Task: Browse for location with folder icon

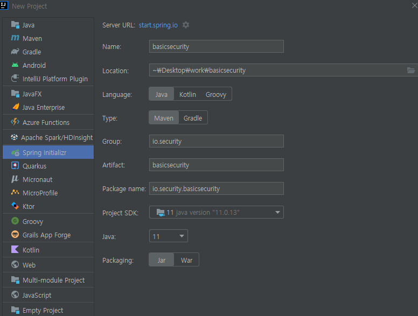Action: click(411, 70)
